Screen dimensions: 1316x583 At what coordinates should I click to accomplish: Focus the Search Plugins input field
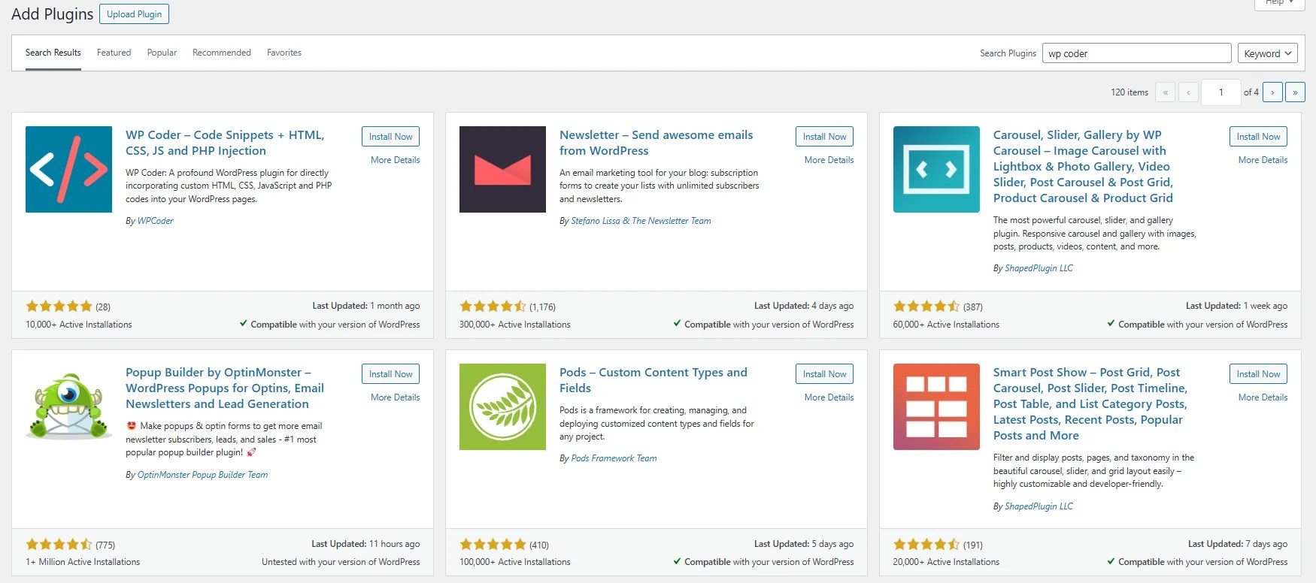tap(1136, 53)
